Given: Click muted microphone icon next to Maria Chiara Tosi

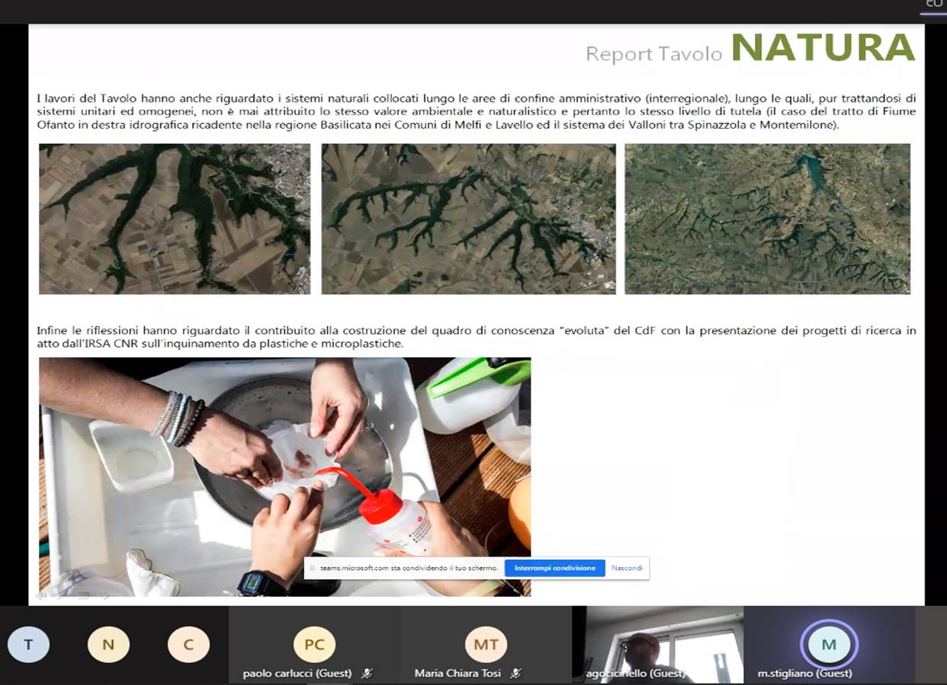Looking at the screenshot, I should 516,674.
